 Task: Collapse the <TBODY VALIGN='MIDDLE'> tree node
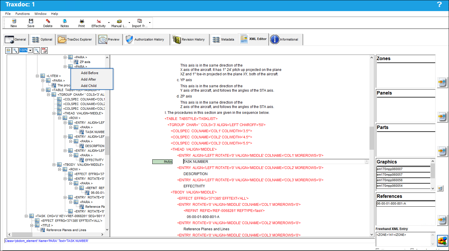click(54, 165)
